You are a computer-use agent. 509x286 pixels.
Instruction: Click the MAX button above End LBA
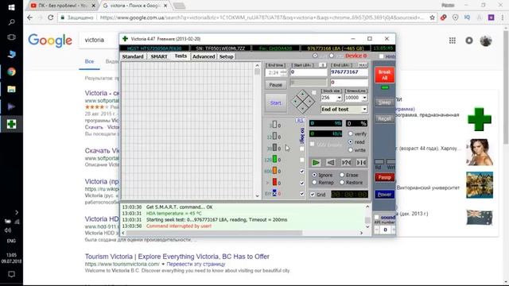[363, 65]
